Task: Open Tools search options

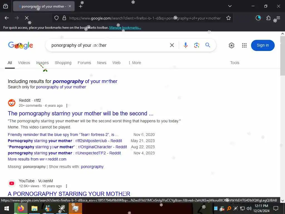Action: 235,63
